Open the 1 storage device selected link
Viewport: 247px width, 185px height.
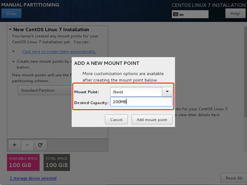tap(33, 178)
